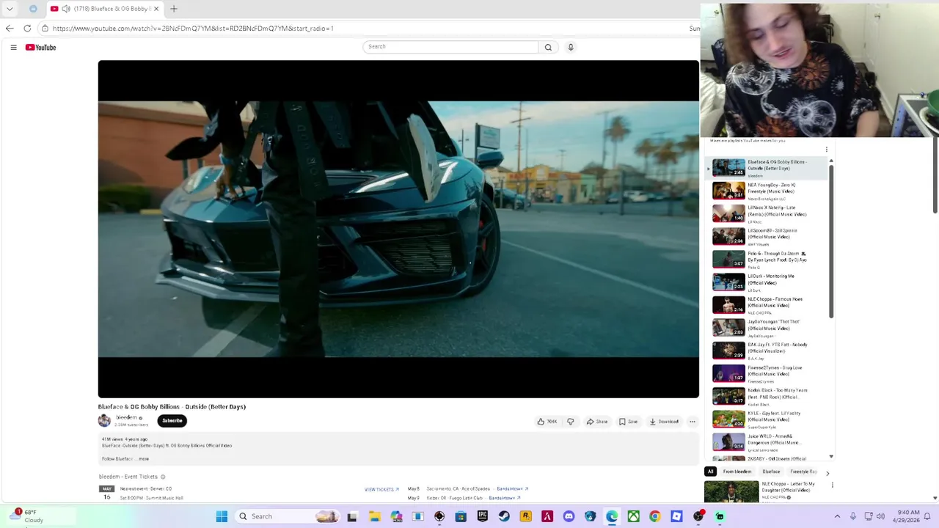The image size is (939, 528).
Task: Click the taskbar Search box
Action: [288, 516]
